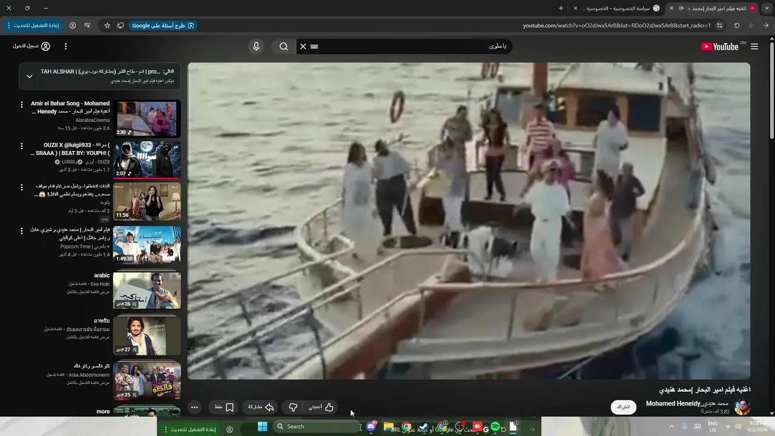The height and width of the screenshot is (436, 775).
Task: Close the YouTube video tab
Action: click(671, 8)
